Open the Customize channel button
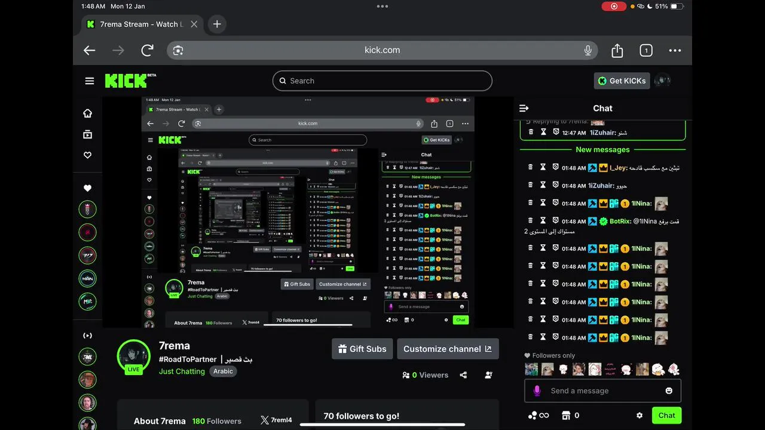 [x=448, y=349]
